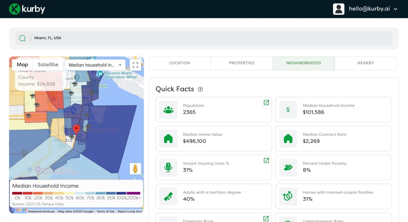Switch to the Properties tab
The height and width of the screenshot is (222, 408).
click(x=242, y=63)
